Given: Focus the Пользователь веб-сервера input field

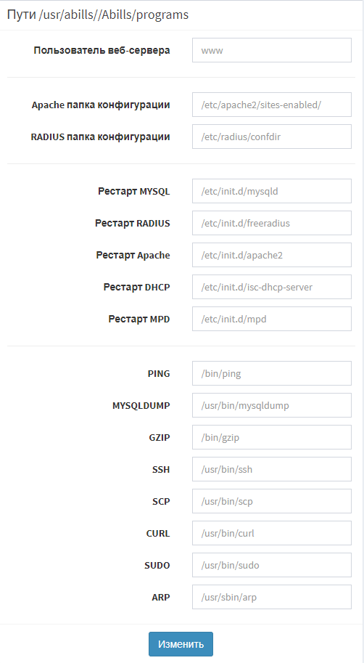Looking at the screenshot, I should point(271,50).
